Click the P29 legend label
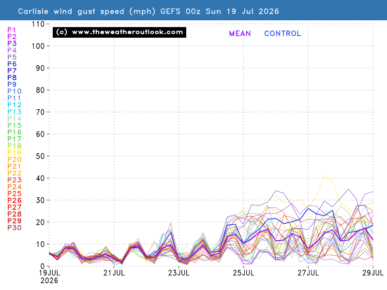 (15, 221)
